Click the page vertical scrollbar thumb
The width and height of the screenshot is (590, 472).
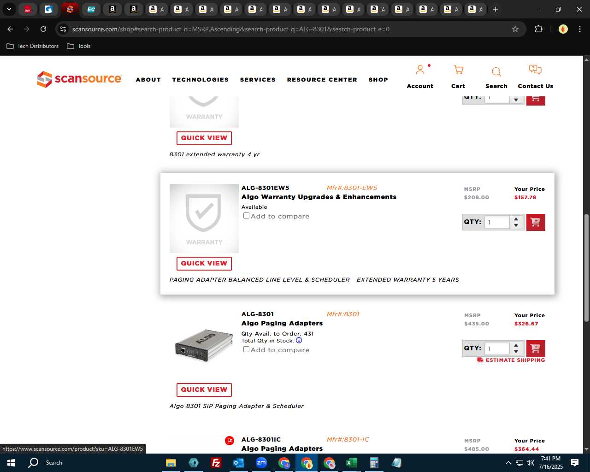click(x=586, y=267)
